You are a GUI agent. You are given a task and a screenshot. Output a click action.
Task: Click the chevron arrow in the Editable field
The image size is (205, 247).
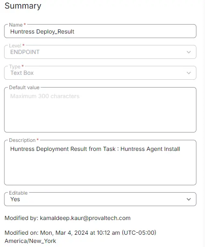point(189,199)
